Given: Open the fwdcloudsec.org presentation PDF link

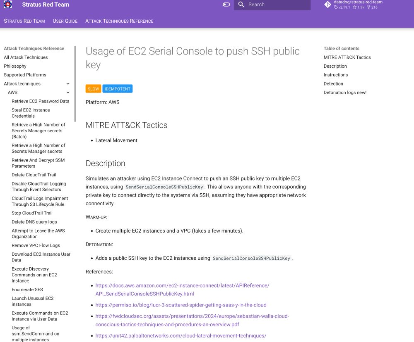Looking at the screenshot, I should tap(192, 320).
